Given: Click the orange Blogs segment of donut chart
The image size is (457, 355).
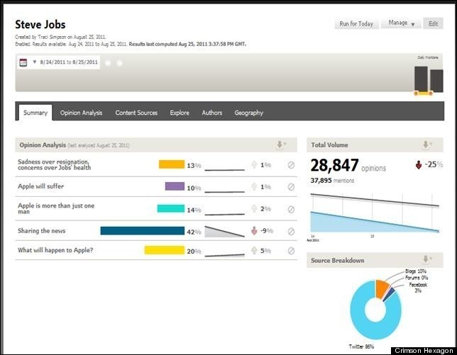Looking at the screenshot, I should 382,289.
